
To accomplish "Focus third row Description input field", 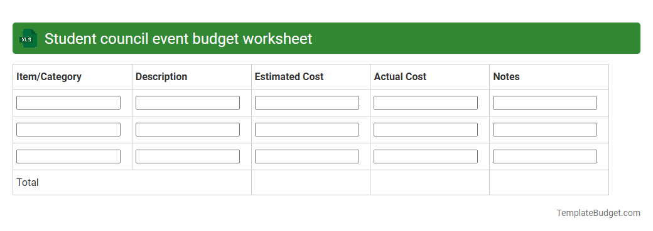I will [x=187, y=157].
